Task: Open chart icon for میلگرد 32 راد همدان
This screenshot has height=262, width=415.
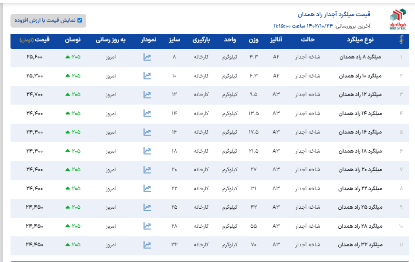Action: pos(147,245)
